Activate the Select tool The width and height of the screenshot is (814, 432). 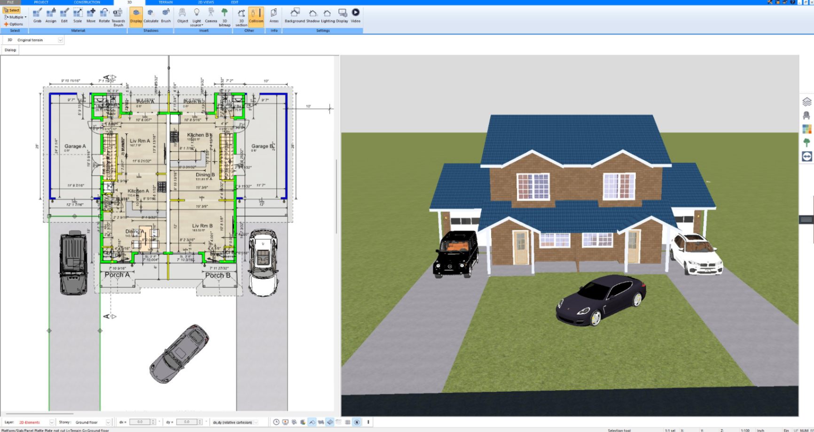[12, 10]
